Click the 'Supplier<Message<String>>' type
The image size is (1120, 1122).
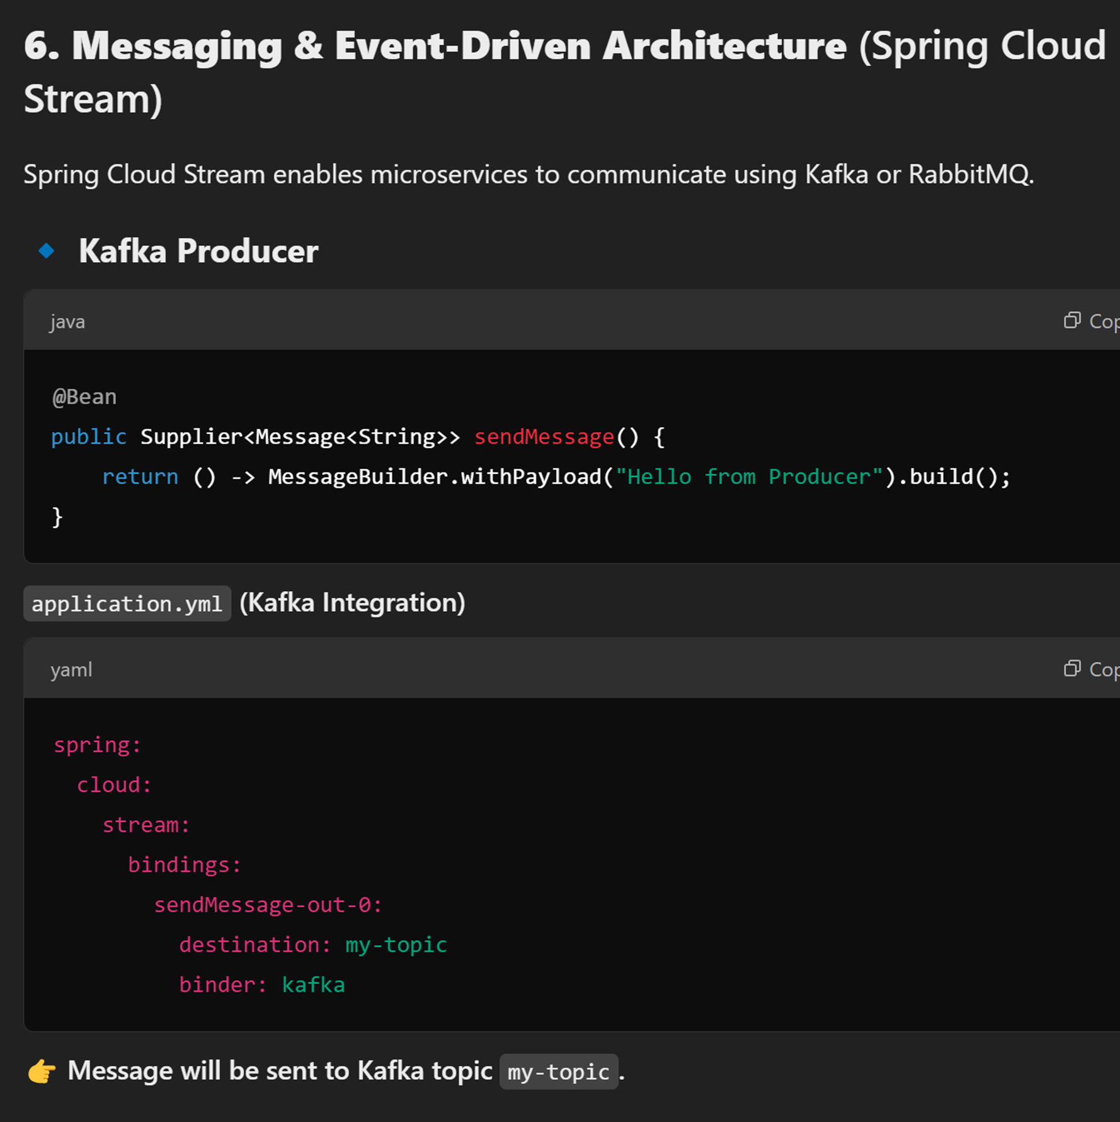coord(300,437)
